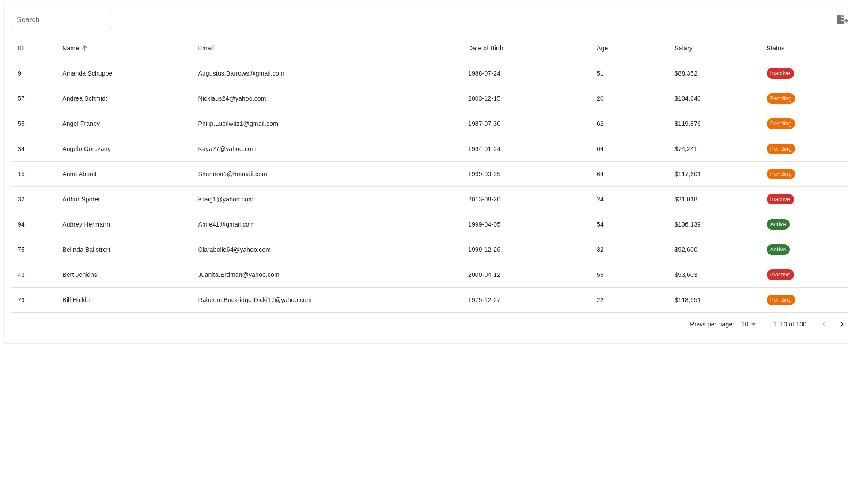
Task: Sort by Date of Birth header
Action: [485, 48]
